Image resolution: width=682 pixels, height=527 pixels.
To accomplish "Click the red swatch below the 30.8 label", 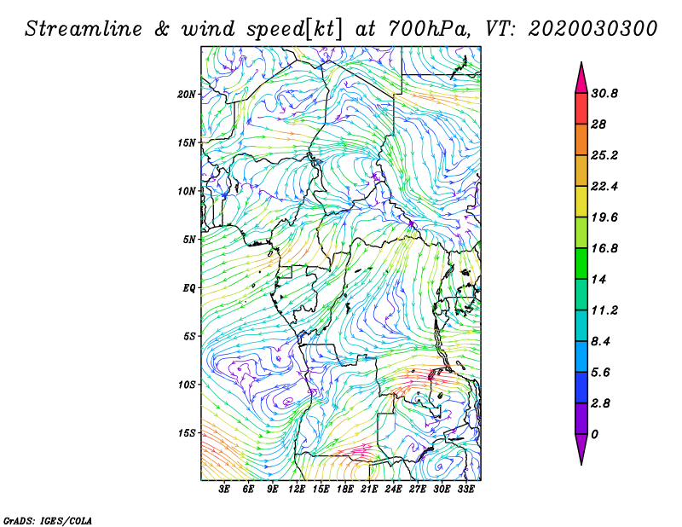I will click(581, 108).
